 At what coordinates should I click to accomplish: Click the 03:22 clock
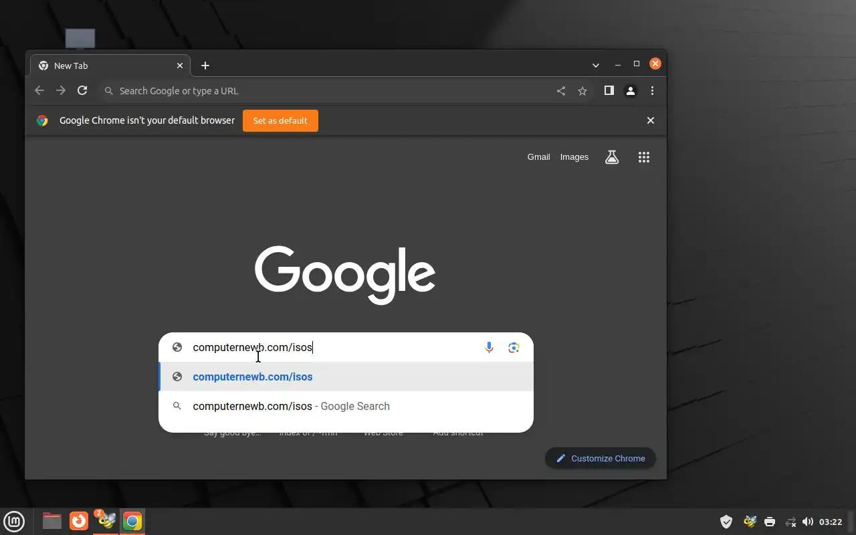point(831,522)
